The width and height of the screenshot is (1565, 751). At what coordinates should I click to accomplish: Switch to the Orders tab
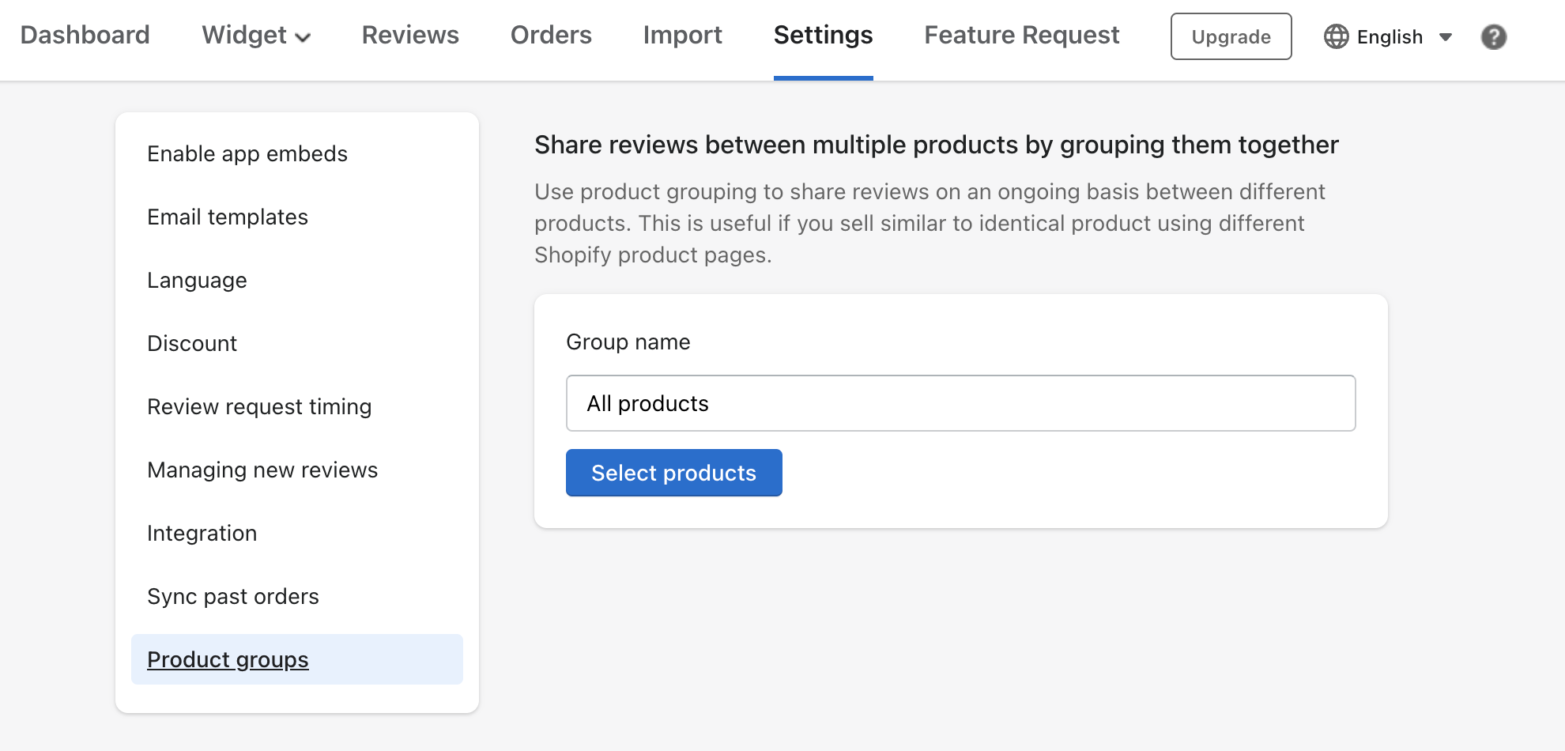[551, 35]
